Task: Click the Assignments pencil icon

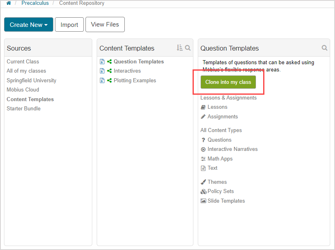Action: click(204, 117)
